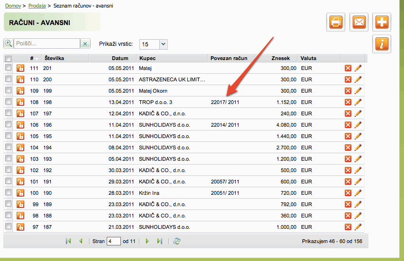Viewport: 404px width, 261px height.
Task: Check row 110 checkbox
Action: click(x=8, y=79)
